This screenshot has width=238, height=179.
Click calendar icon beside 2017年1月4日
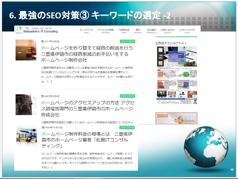[x=42, y=96]
